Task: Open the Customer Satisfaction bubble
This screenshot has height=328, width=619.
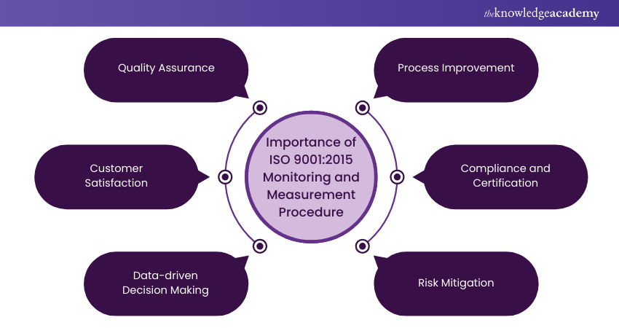Action: pyautogui.click(x=118, y=176)
